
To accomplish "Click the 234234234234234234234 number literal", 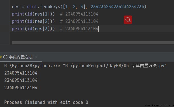I will coord(117,7).
